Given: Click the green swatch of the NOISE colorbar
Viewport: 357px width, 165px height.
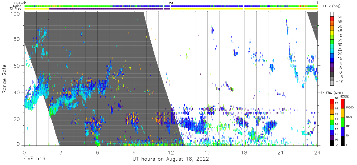Looking at the screenshot, I should tap(343, 122).
